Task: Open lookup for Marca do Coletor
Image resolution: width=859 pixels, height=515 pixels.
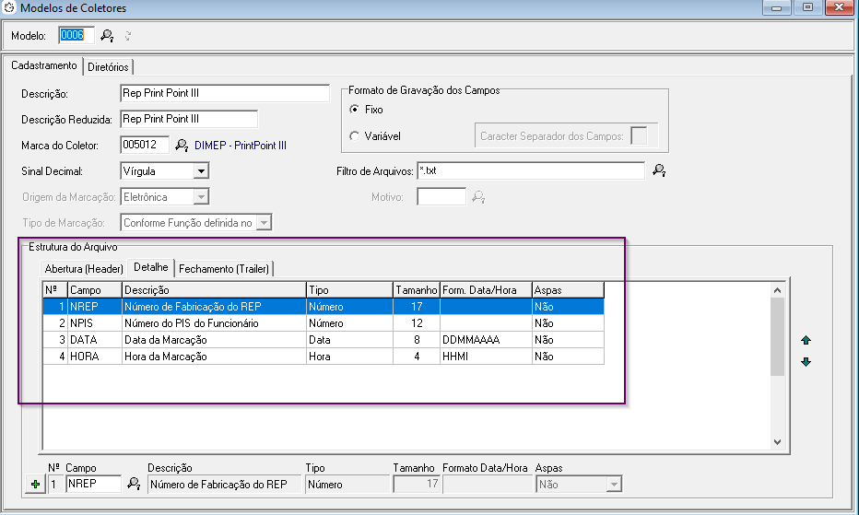Action: click(182, 145)
